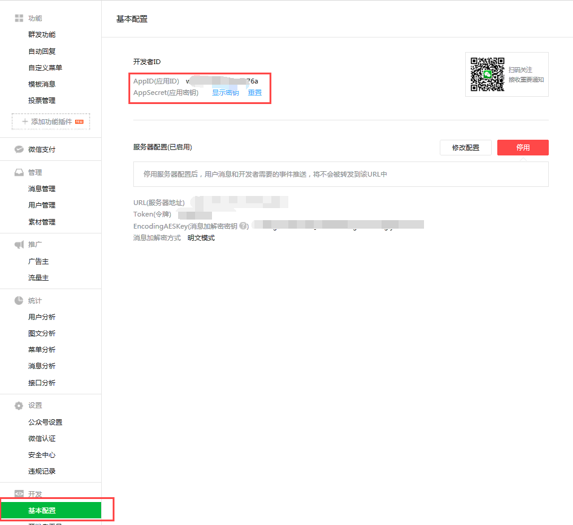
Task: Open 微信支付 section
Action: (x=42, y=149)
